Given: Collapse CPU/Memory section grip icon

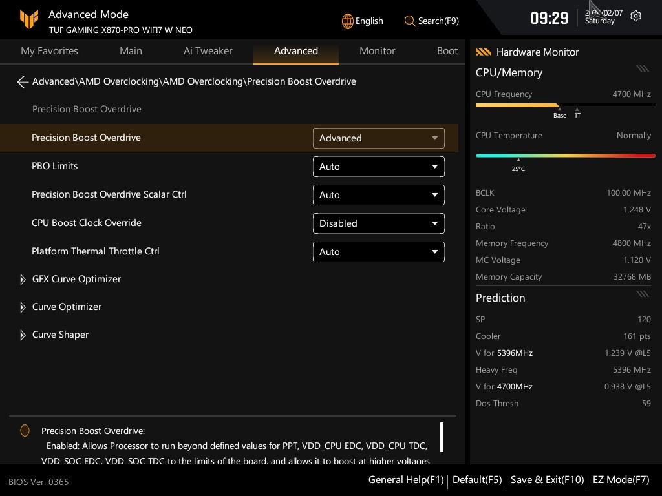Looking at the screenshot, I should pos(642,68).
